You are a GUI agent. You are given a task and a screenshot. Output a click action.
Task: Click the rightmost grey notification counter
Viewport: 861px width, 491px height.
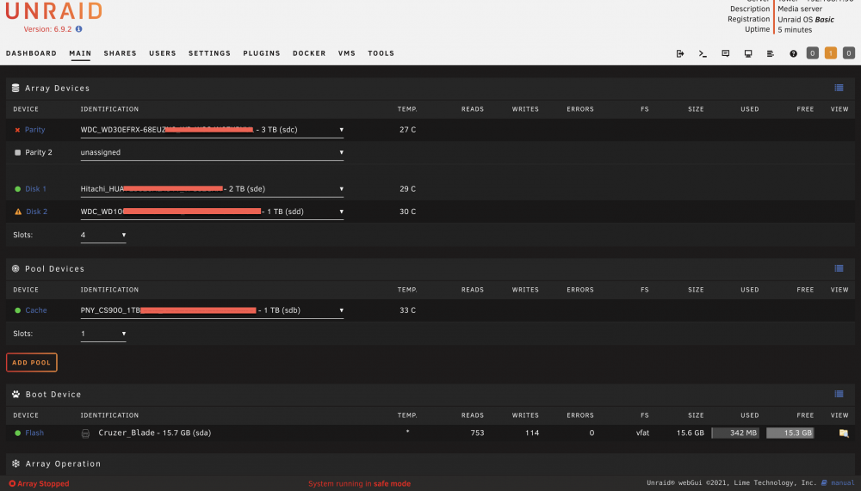[x=848, y=53]
